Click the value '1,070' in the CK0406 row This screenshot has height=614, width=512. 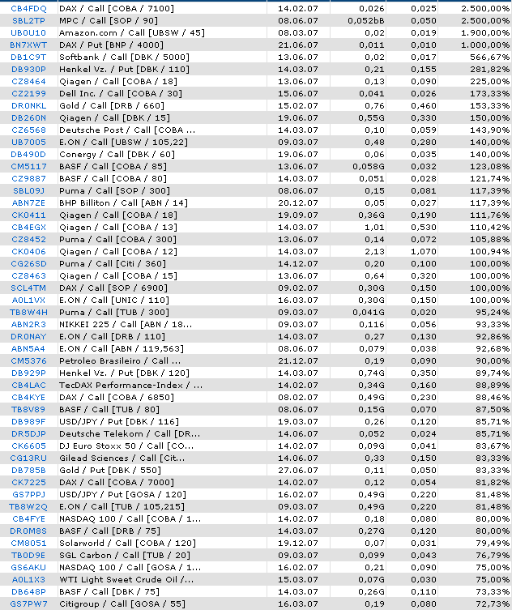pyautogui.click(x=424, y=251)
